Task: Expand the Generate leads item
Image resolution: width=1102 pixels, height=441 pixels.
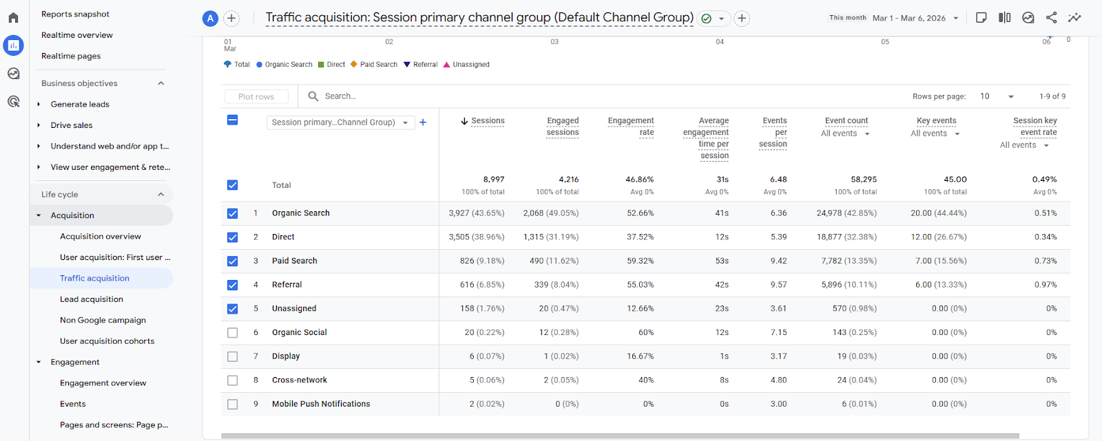Action: click(39, 105)
